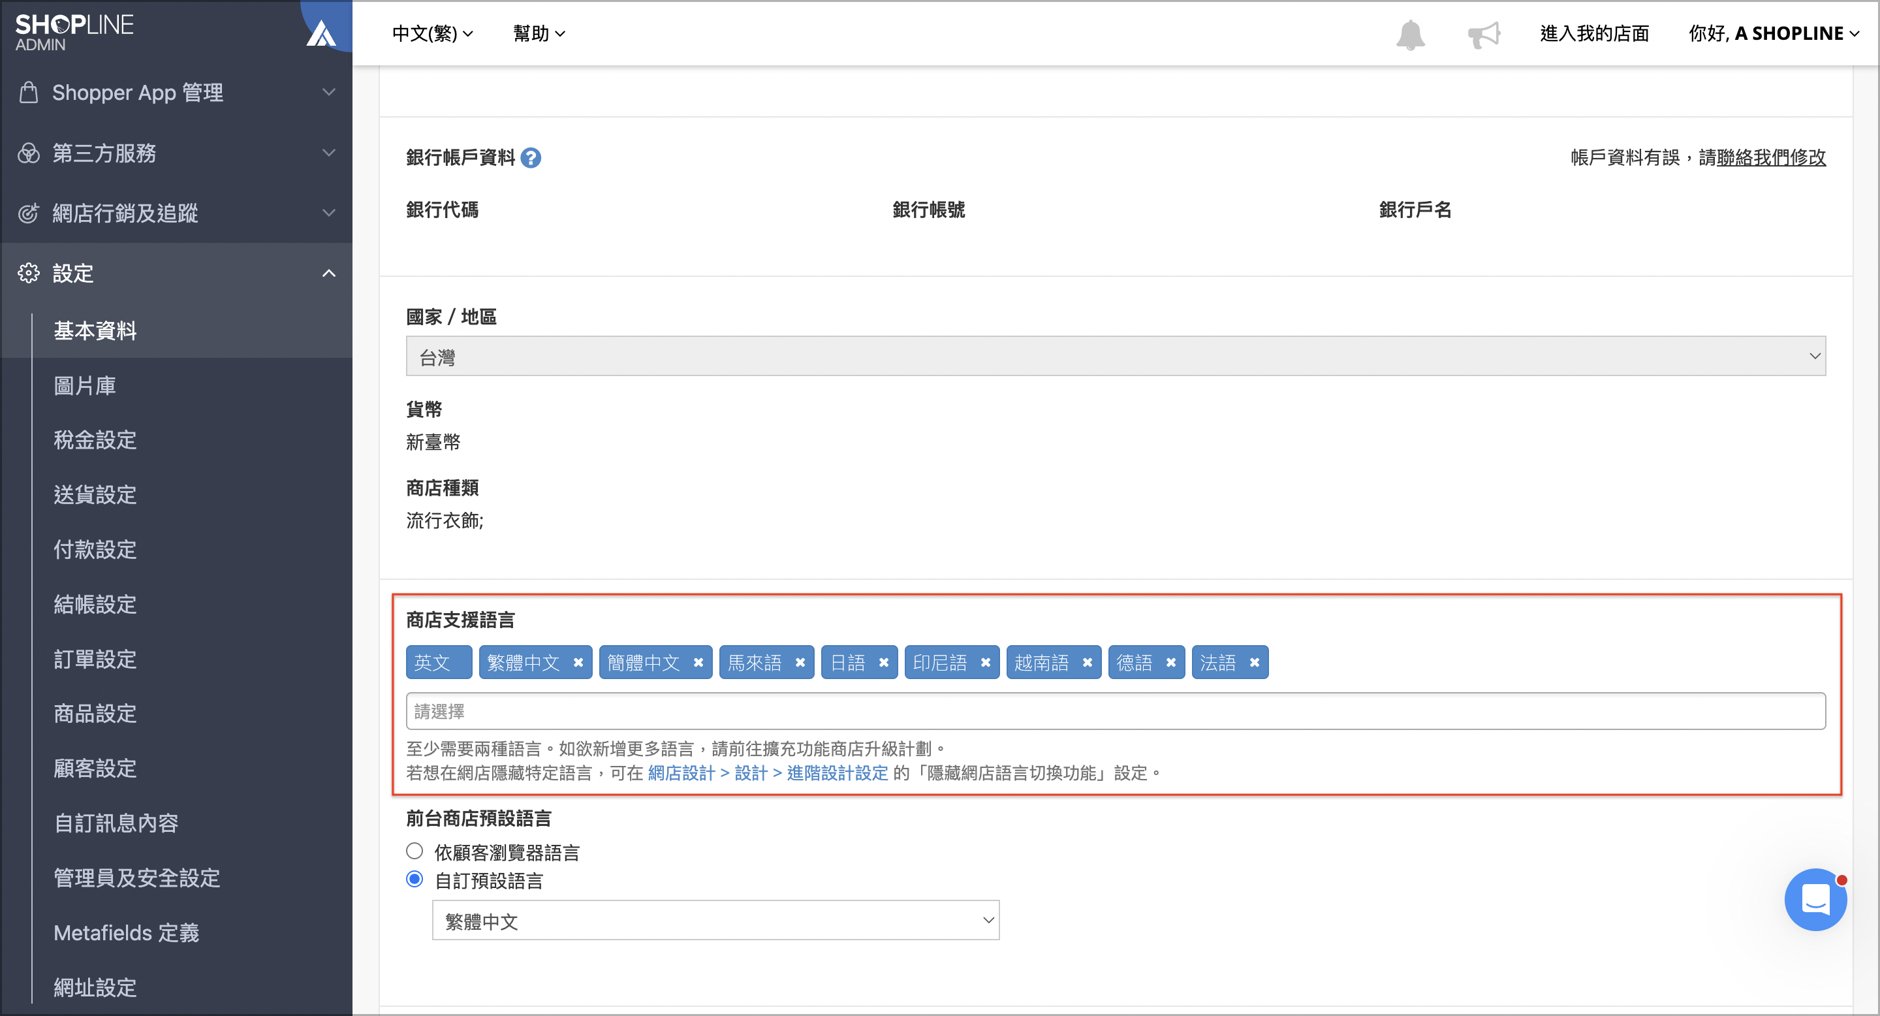Open 稅金設定 in sidebar
Viewport: 1880px width, 1016px height.
95,440
